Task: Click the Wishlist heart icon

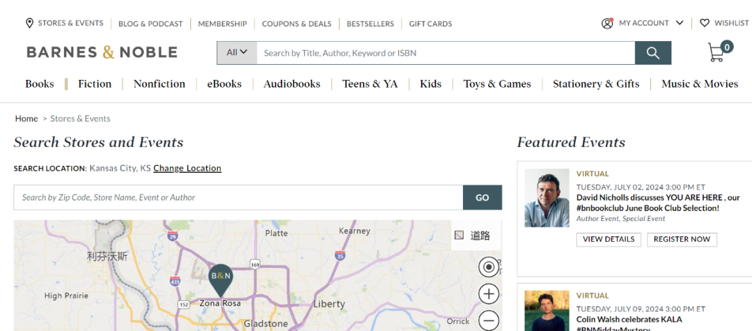Action: pyautogui.click(x=705, y=23)
